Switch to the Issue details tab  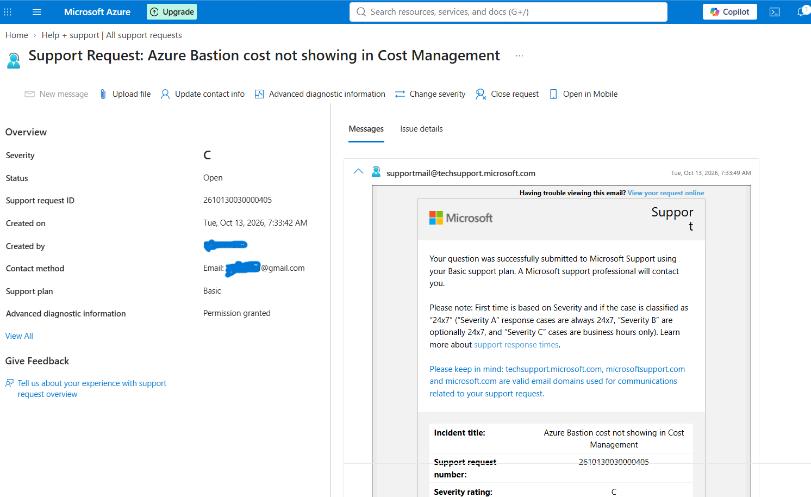[421, 129]
